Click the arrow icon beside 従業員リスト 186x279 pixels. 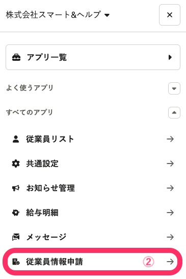coord(170,139)
